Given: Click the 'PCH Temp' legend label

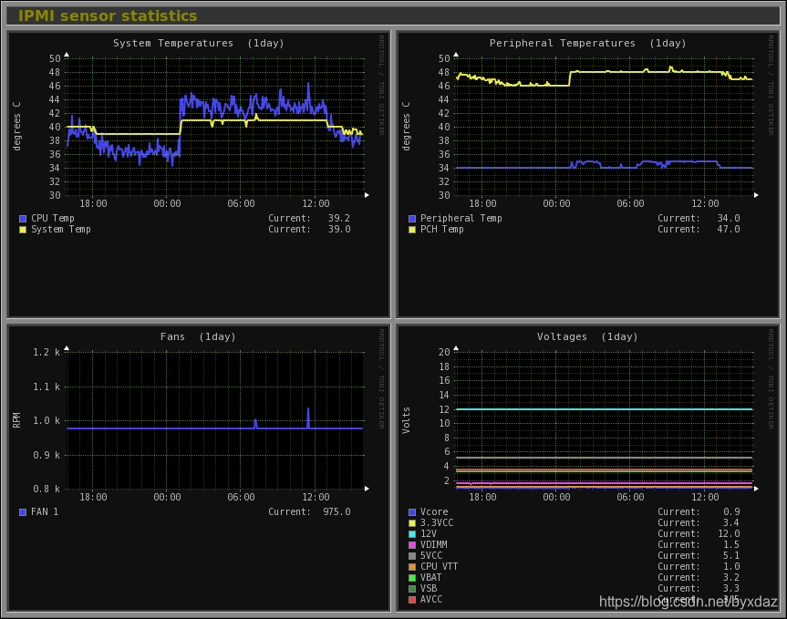Looking at the screenshot, I should pyautogui.click(x=442, y=229).
